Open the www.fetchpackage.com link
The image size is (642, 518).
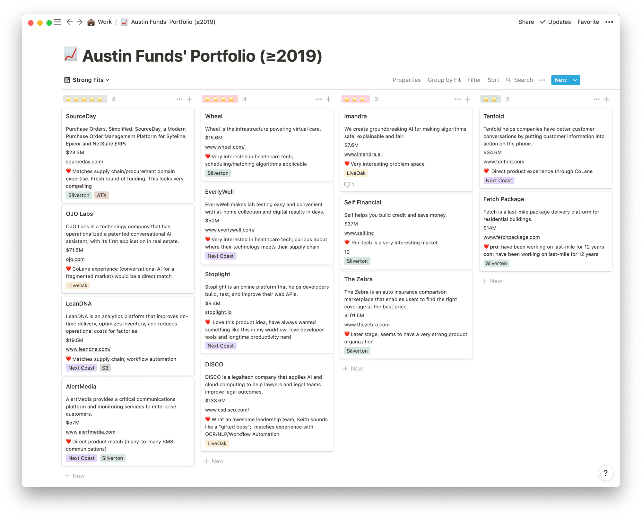pyautogui.click(x=511, y=237)
